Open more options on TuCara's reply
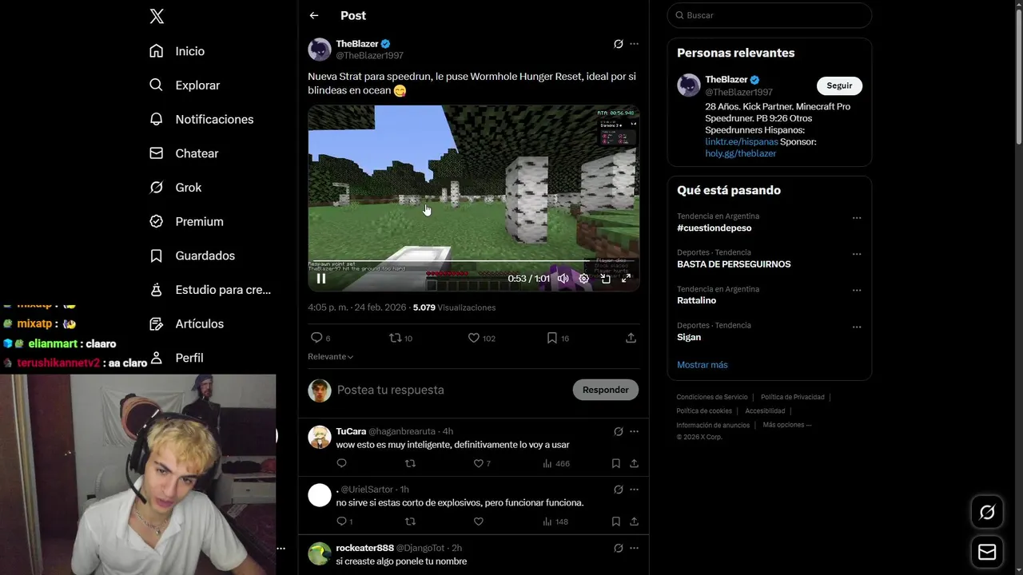Viewport: 1023px width, 575px height. (634, 431)
